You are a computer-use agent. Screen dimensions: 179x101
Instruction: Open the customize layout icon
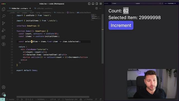(101, 4)
